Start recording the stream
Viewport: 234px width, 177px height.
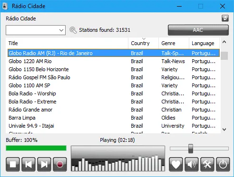pyautogui.click(x=60, y=164)
